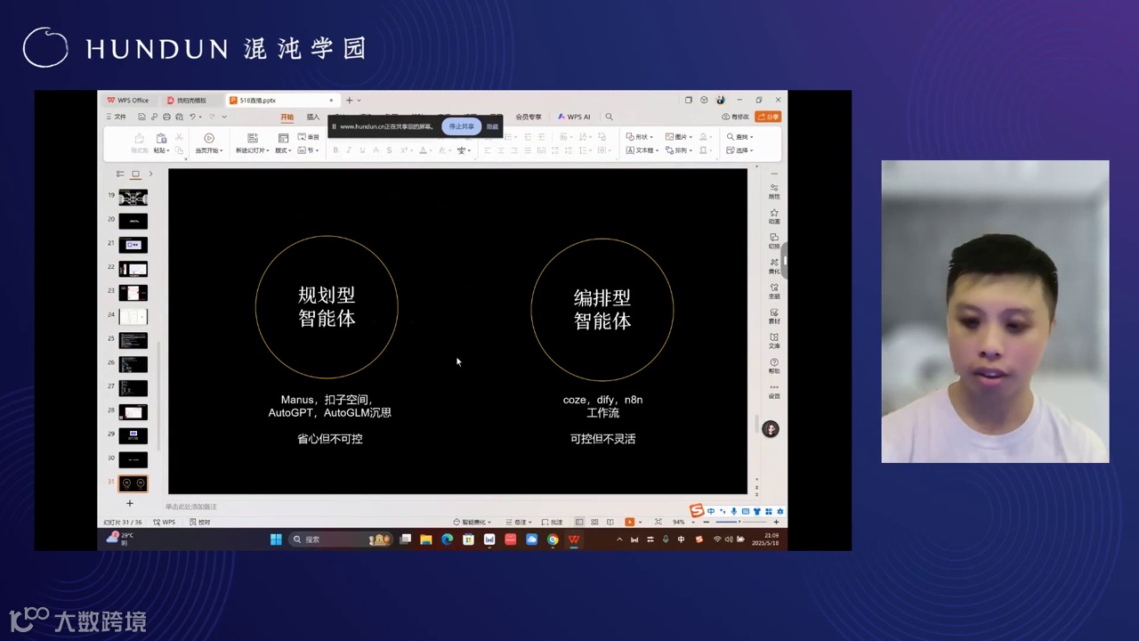Click the 停止共享 stop sharing button
This screenshot has width=1139, height=641.
tap(461, 126)
